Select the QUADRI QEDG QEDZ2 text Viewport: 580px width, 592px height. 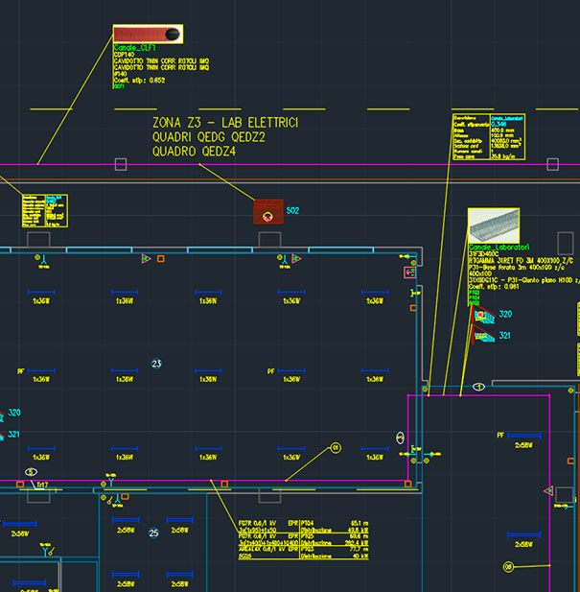click(x=209, y=137)
